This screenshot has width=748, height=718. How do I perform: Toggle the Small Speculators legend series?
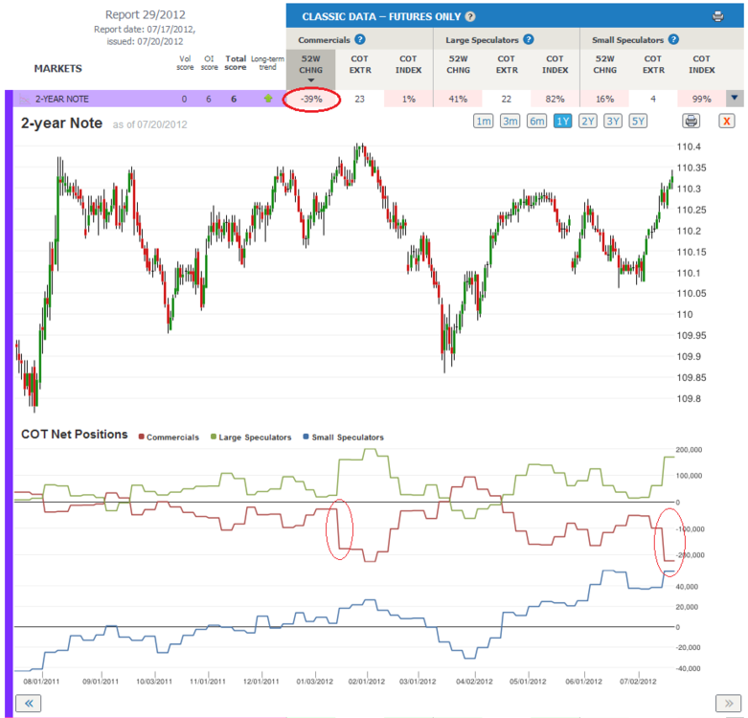344,438
